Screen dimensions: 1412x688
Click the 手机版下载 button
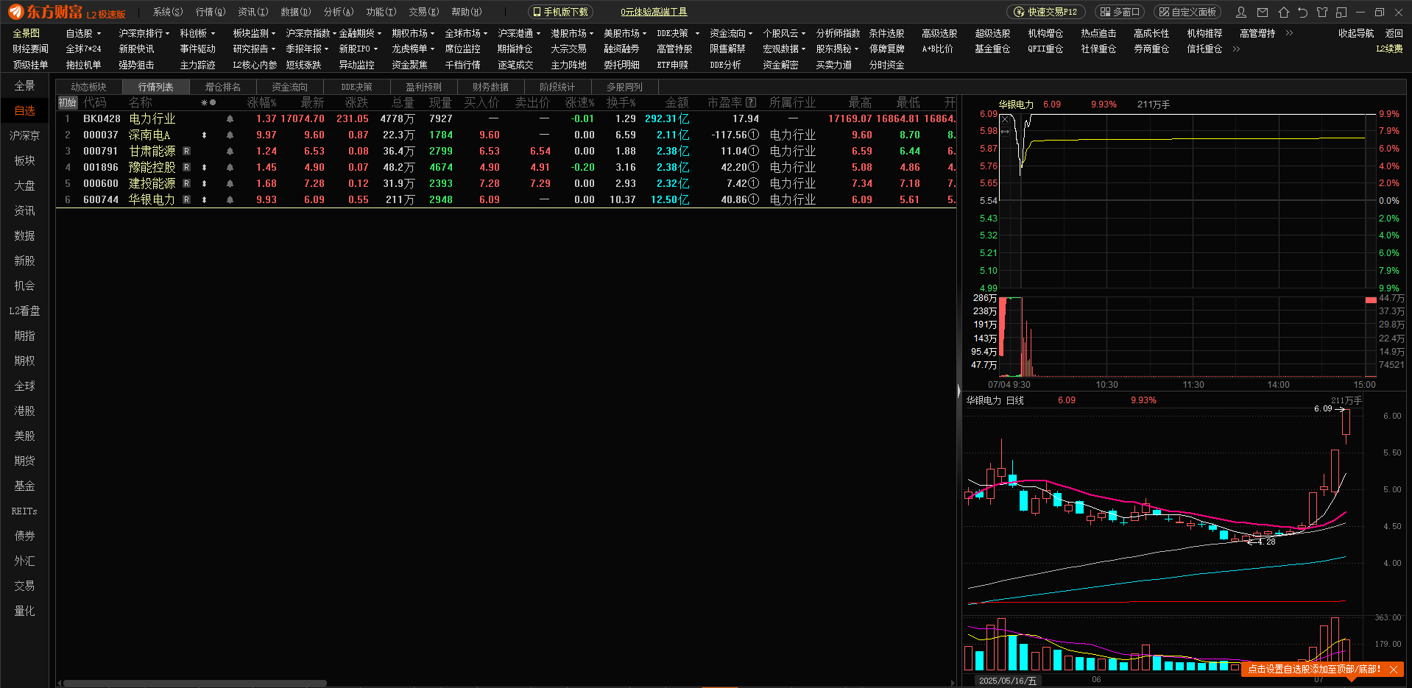click(x=560, y=13)
